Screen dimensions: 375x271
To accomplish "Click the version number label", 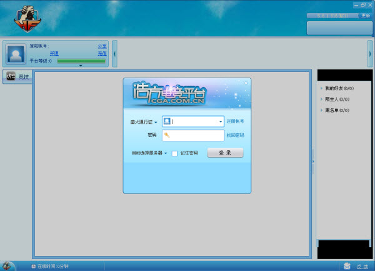I will (332, 16).
